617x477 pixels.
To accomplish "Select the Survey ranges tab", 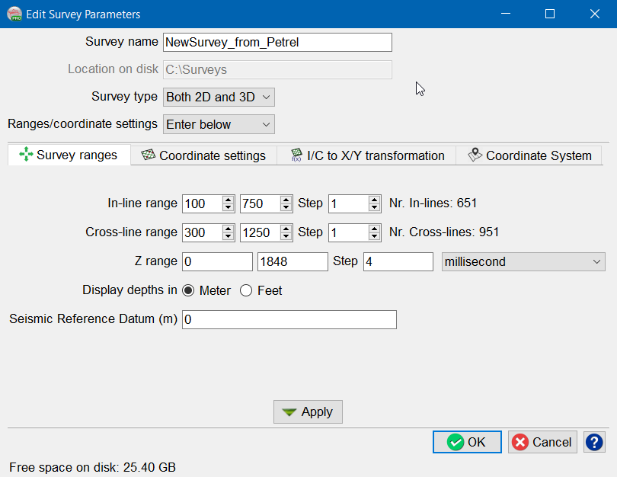I will click(x=69, y=155).
